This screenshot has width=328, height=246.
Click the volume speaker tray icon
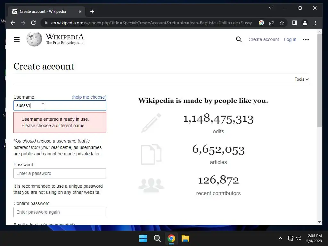tap(299, 238)
